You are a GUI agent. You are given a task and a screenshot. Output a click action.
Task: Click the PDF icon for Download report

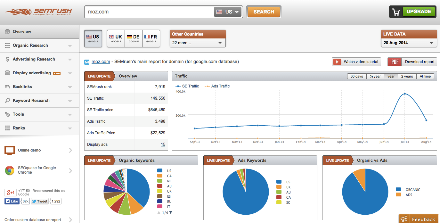[395, 62]
